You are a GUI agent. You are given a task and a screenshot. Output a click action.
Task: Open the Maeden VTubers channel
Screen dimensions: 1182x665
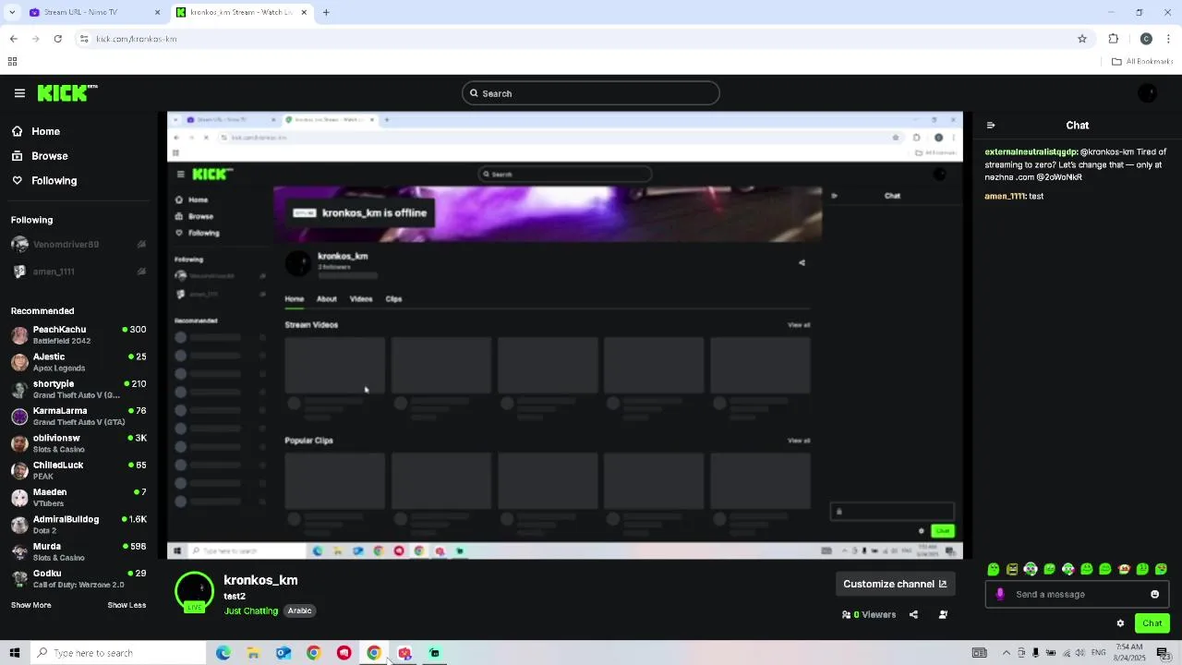pyautogui.click(x=78, y=497)
